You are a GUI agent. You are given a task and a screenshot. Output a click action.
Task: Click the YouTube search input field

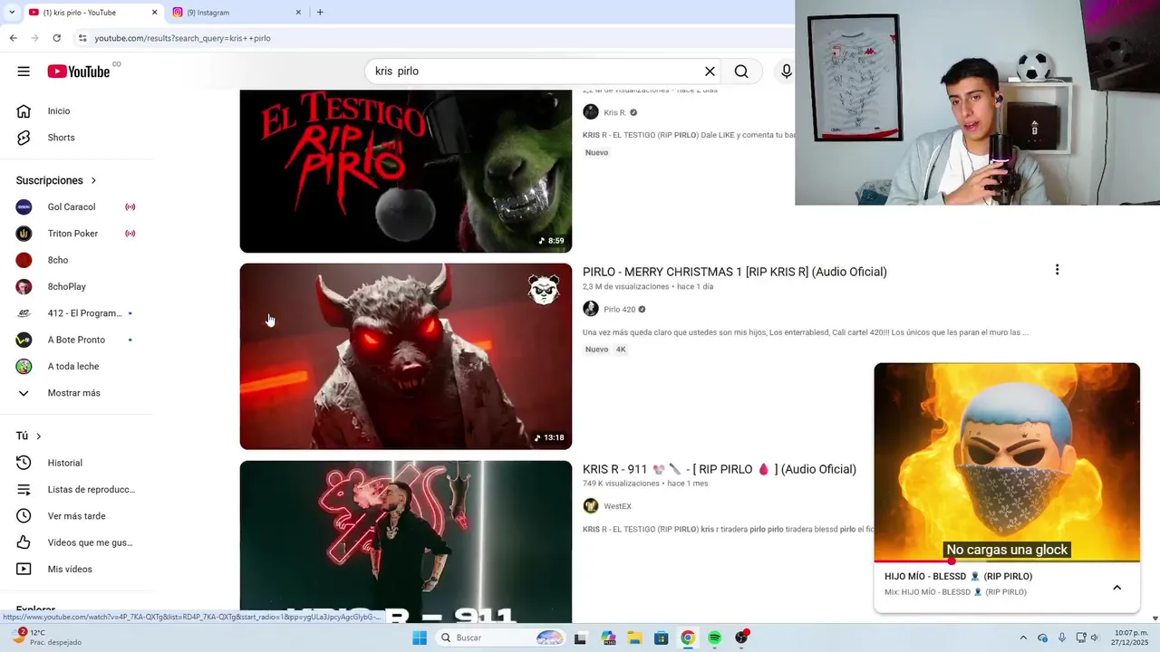[533, 72]
